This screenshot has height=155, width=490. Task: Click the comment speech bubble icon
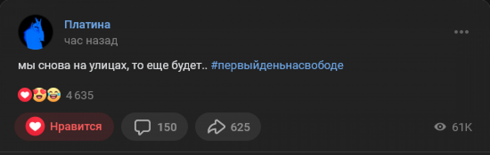coord(142,127)
